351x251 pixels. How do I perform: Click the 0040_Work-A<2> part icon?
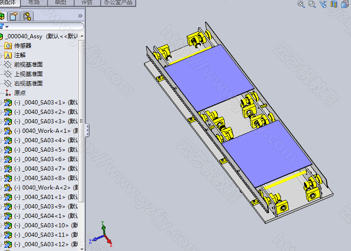[8, 188]
